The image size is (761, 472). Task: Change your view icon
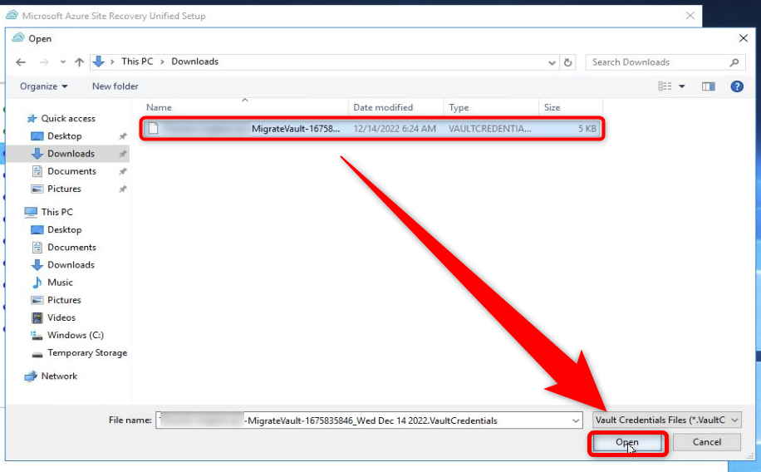665,86
